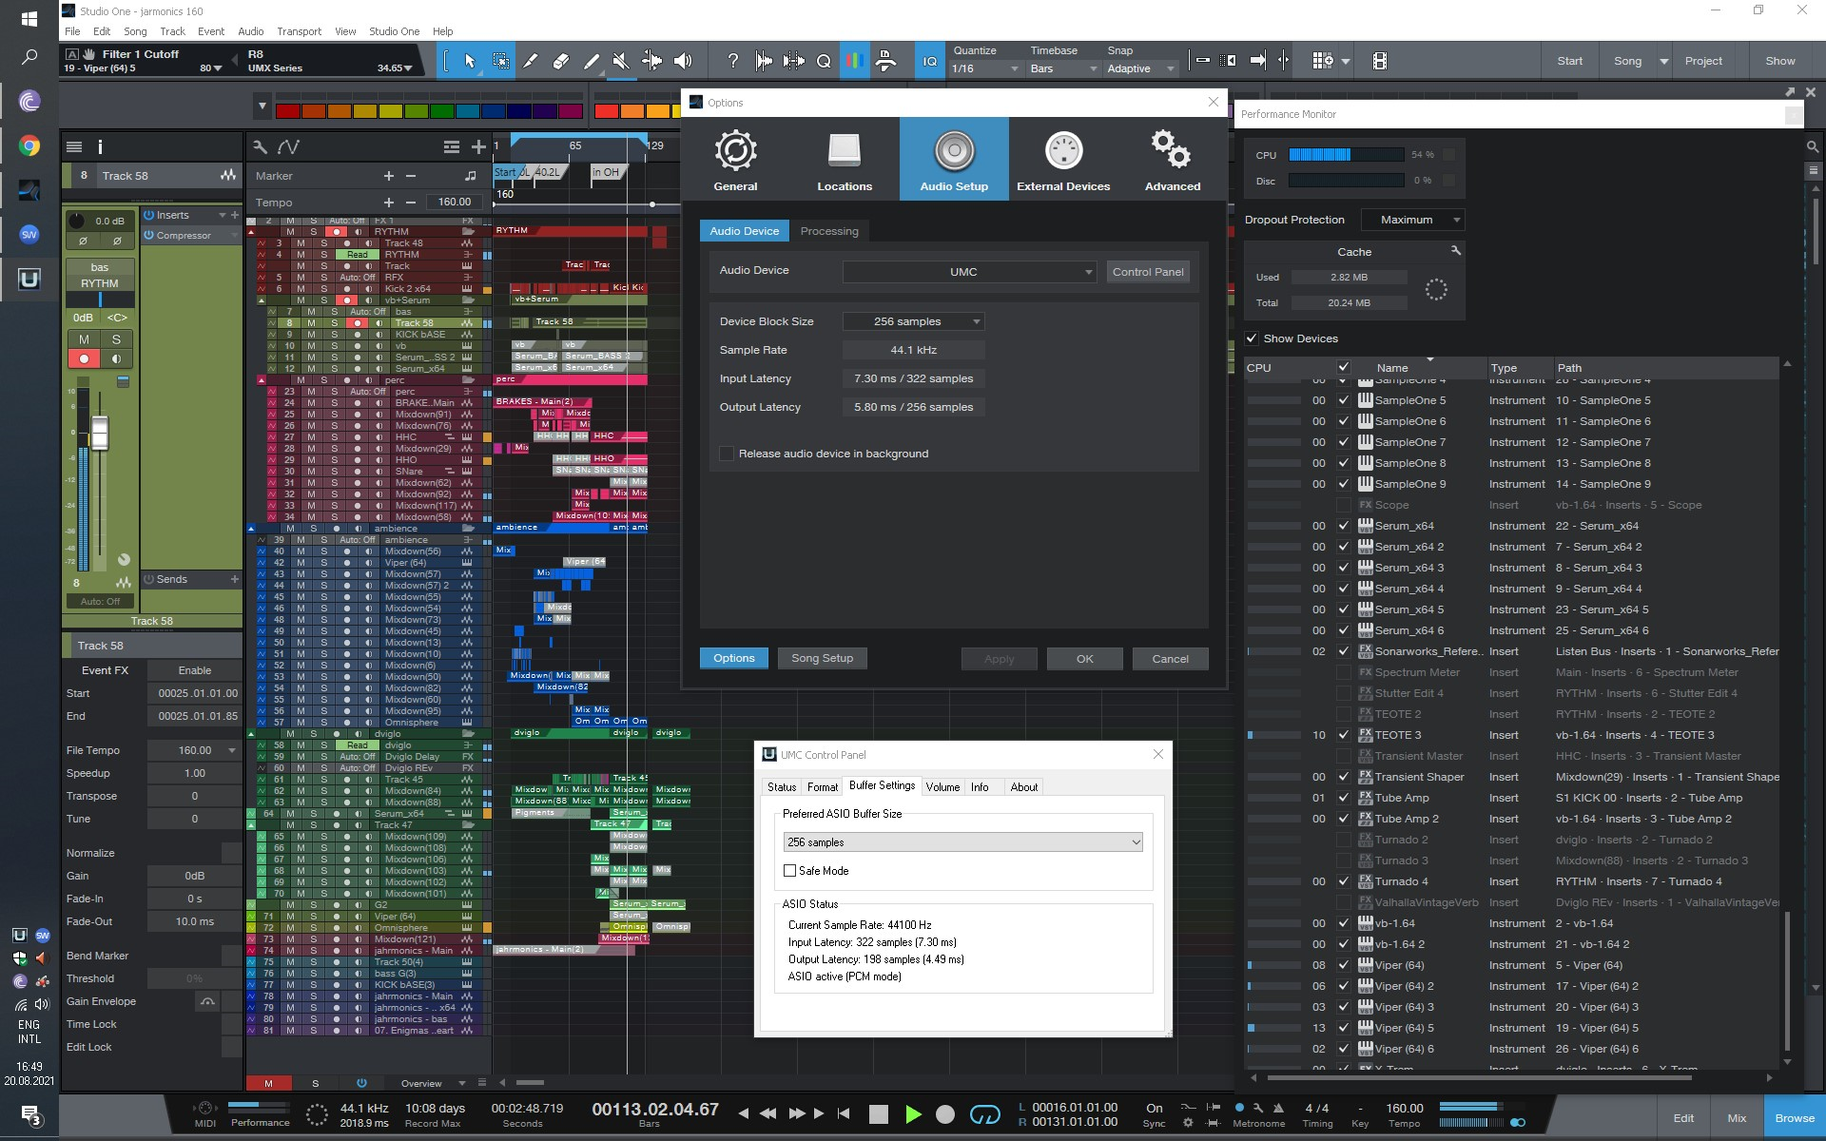The image size is (1826, 1141).
Task: Click the Song Setup button
Action: [x=822, y=658]
